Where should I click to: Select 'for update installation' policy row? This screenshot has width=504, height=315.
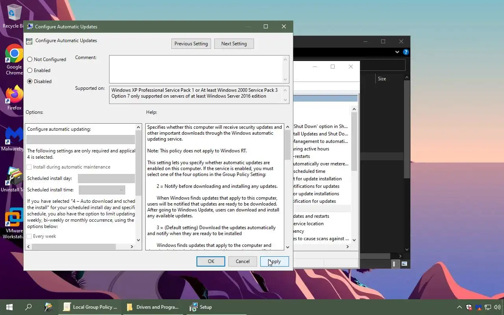(x=321, y=179)
